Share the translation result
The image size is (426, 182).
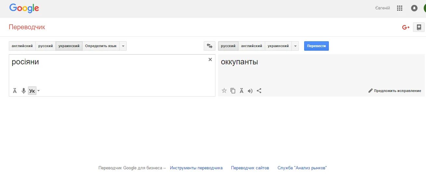[259, 91]
